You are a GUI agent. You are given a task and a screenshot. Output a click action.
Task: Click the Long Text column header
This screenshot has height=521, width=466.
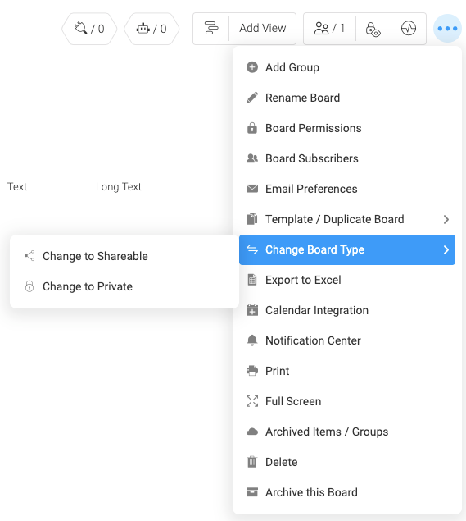119,187
